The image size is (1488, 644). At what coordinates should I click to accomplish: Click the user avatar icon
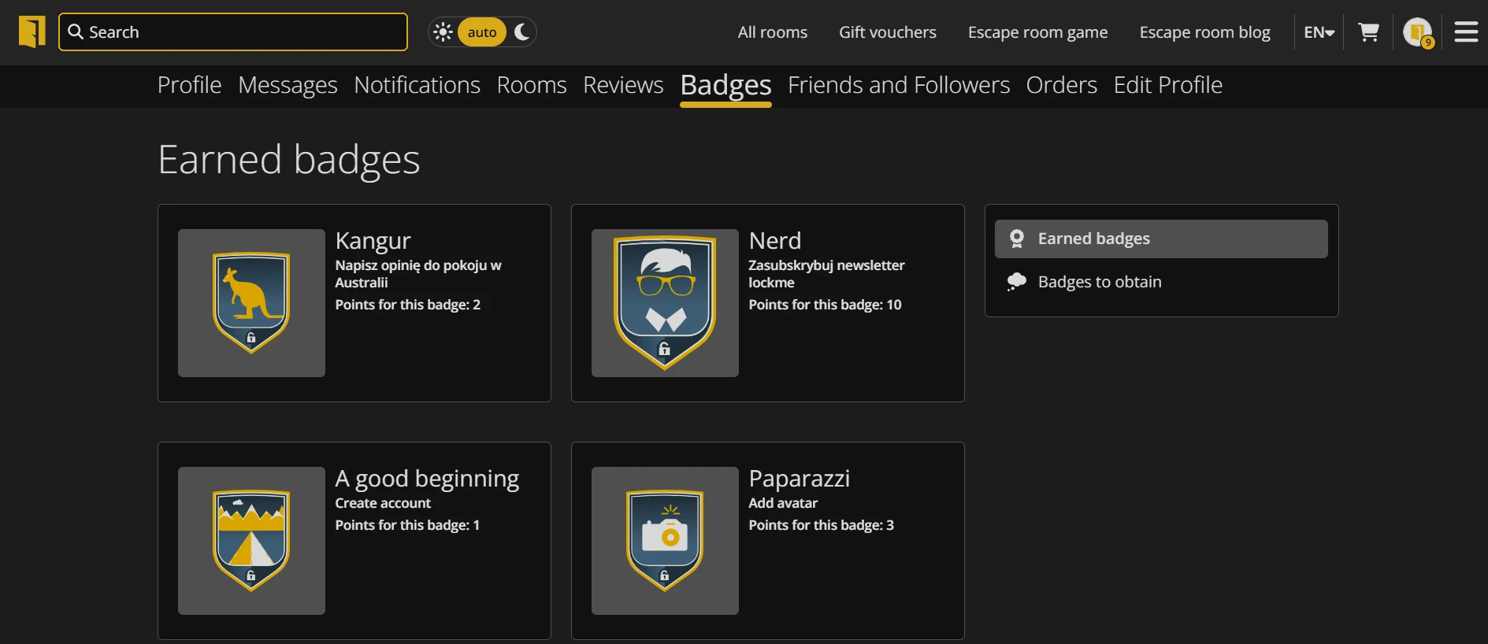(1417, 32)
